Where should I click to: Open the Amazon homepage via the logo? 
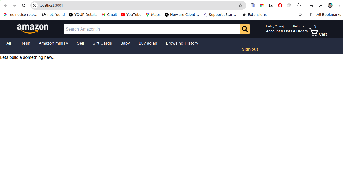coord(33,28)
